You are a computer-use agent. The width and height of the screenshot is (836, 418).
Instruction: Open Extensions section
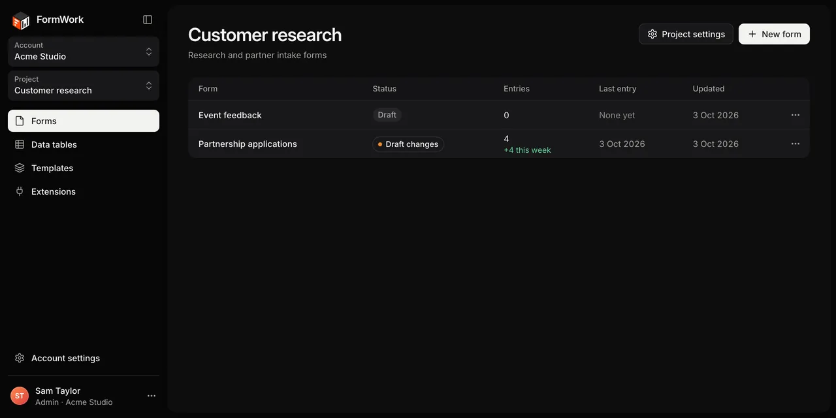[84, 191]
